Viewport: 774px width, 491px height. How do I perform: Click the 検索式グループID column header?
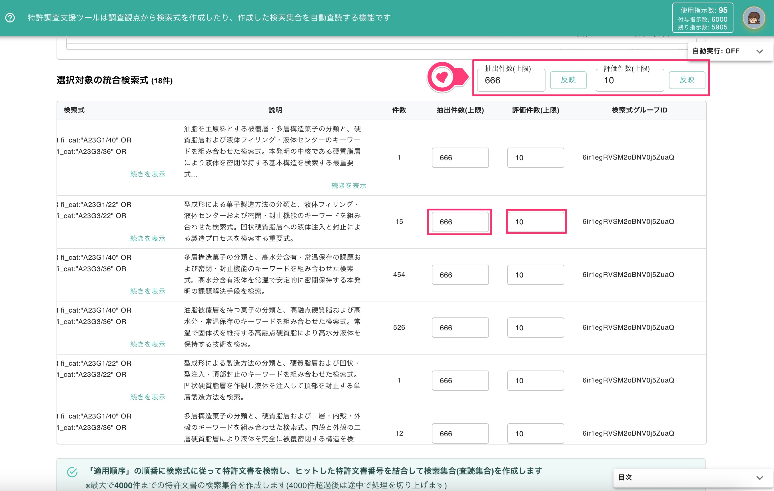tap(639, 110)
